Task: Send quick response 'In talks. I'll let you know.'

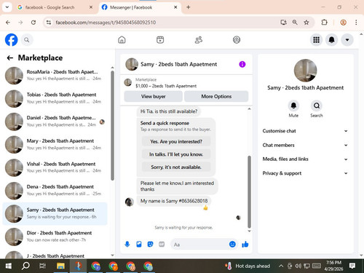Action: tap(176, 154)
